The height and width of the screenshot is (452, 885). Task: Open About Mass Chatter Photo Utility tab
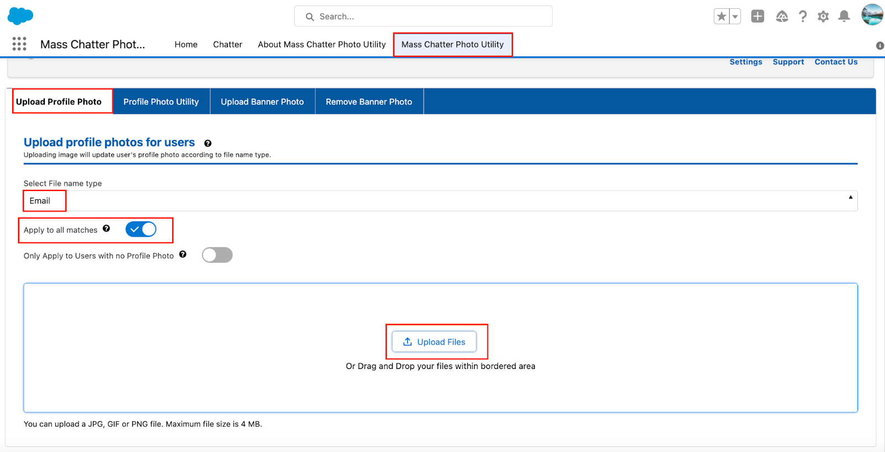coord(321,44)
